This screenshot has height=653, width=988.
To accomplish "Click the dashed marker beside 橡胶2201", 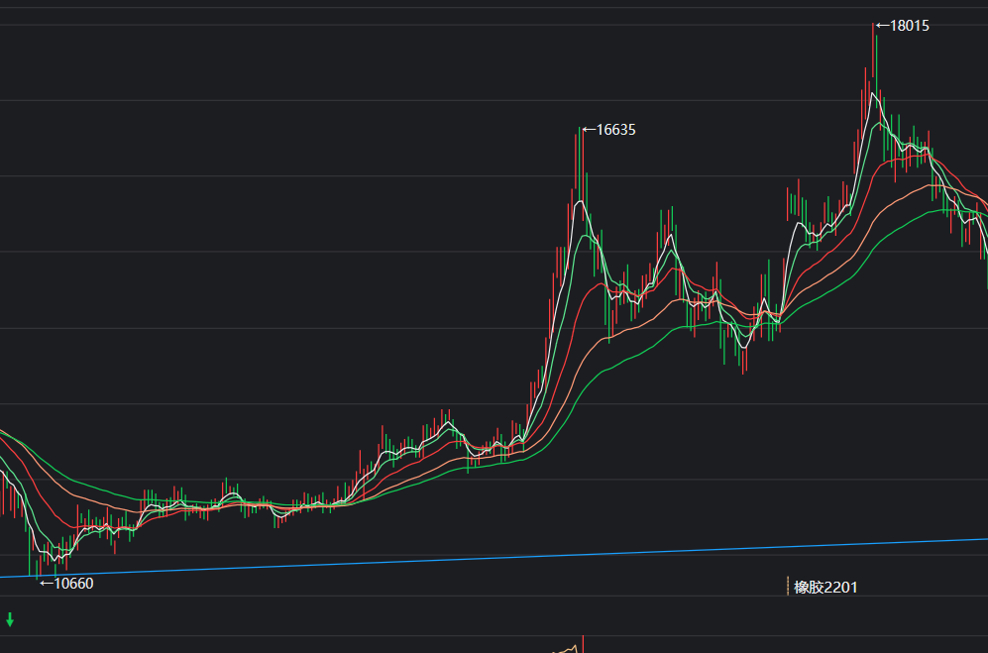I will point(788,587).
